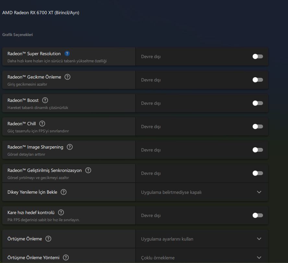Open the Örtüşme Önleme dropdown
The width and height of the screenshot is (288, 263).
pyautogui.click(x=202, y=239)
